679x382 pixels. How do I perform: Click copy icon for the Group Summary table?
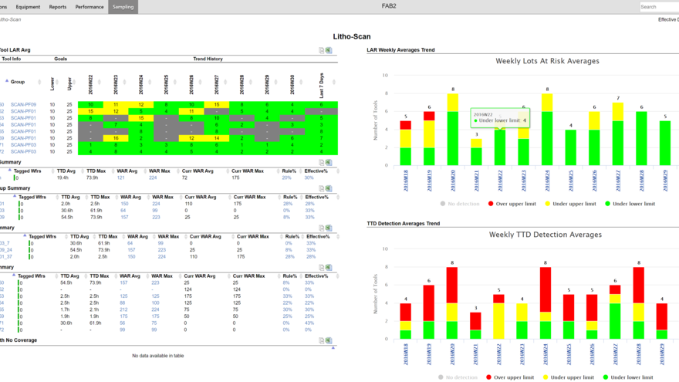(x=321, y=188)
